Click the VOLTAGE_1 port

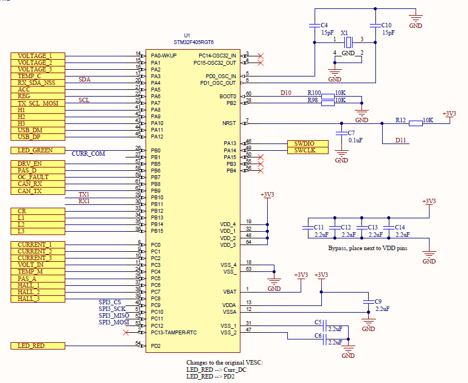point(38,56)
